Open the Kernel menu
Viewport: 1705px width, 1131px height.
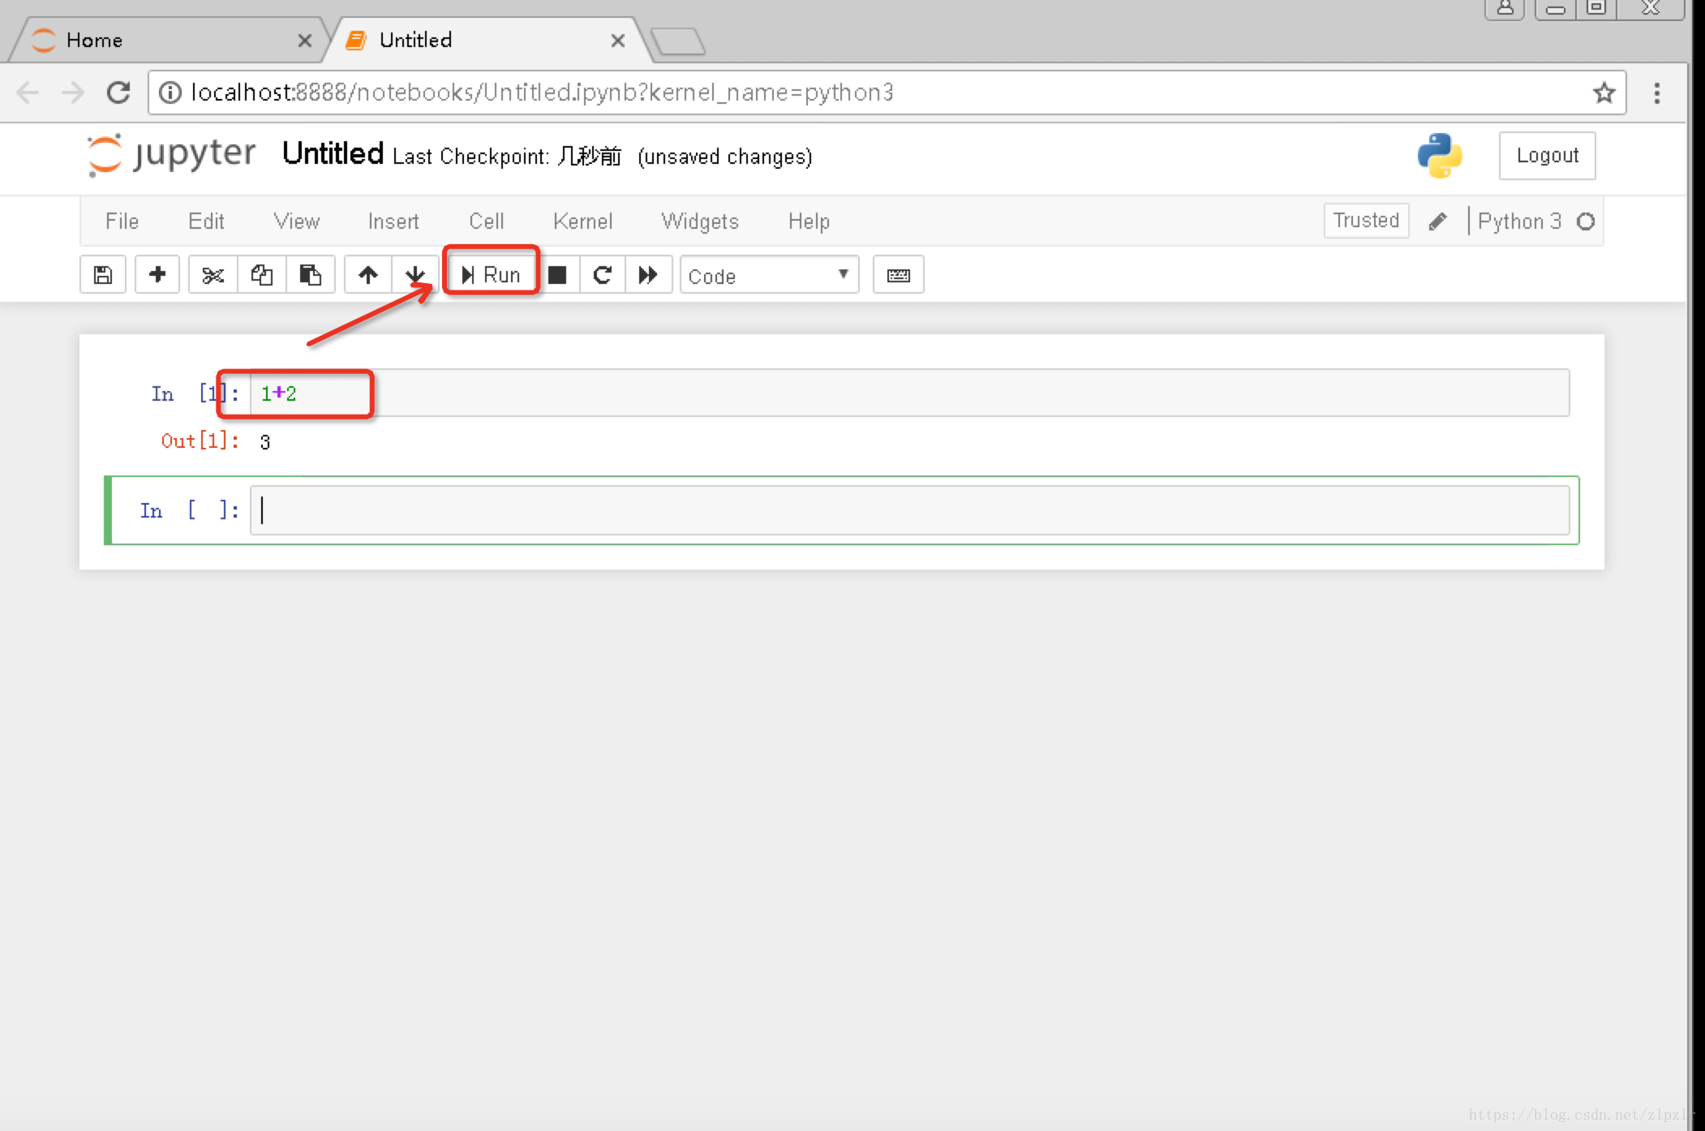[x=582, y=221]
